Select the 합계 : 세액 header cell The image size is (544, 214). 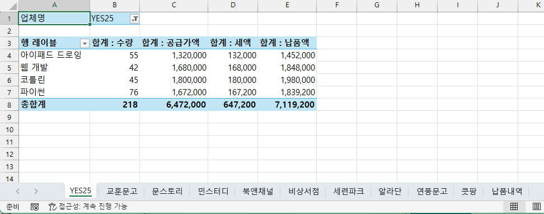coord(233,43)
